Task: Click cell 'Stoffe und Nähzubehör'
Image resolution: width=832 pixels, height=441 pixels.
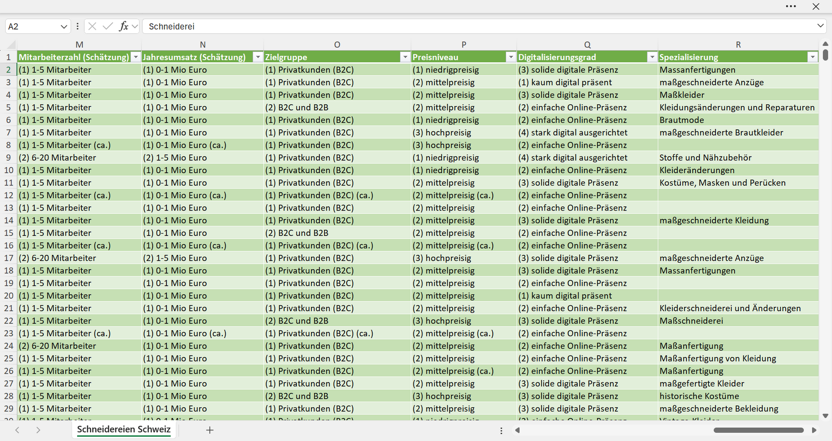Action: [x=738, y=157]
